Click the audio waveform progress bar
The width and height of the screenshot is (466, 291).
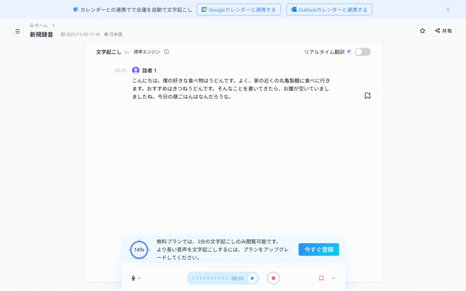(x=210, y=278)
